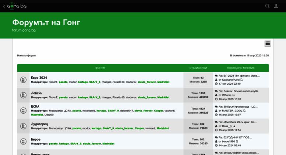Open the hamburger quick menu
The image size is (286, 155).
click(268, 44)
